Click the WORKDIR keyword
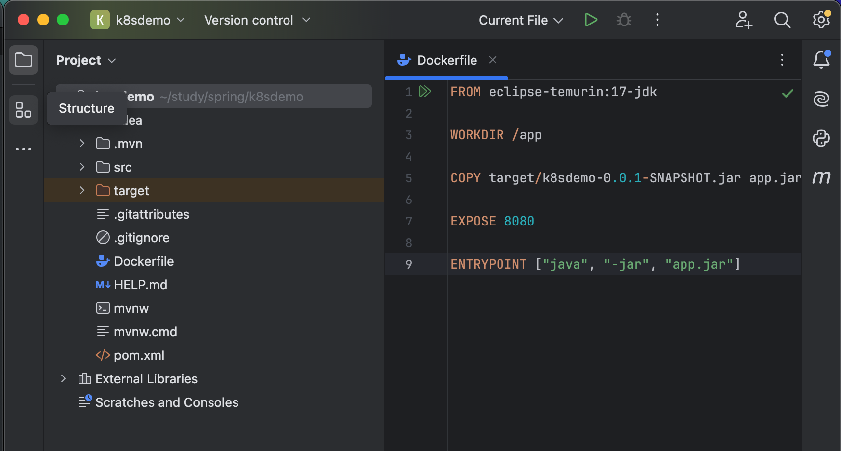The image size is (841, 451). tap(477, 135)
